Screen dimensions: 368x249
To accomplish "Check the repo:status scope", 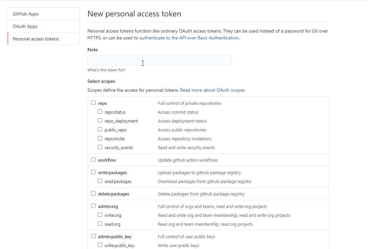I will pos(100,112).
